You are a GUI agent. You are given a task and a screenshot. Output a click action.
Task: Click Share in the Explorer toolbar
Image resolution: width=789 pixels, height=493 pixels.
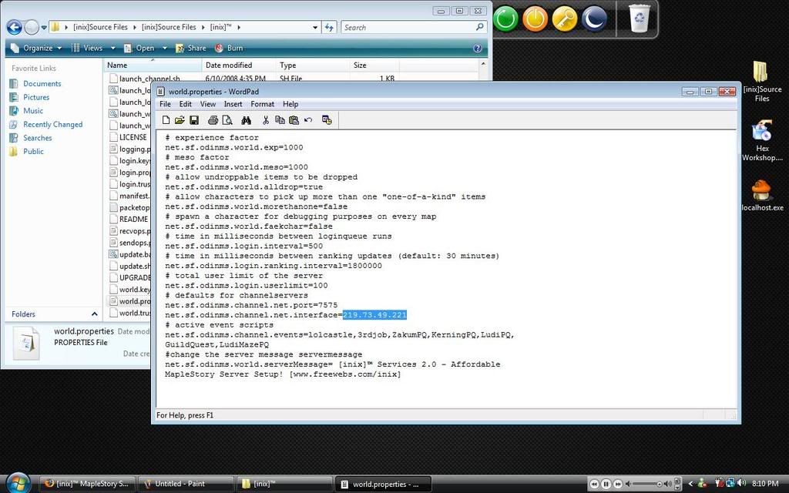pos(191,49)
